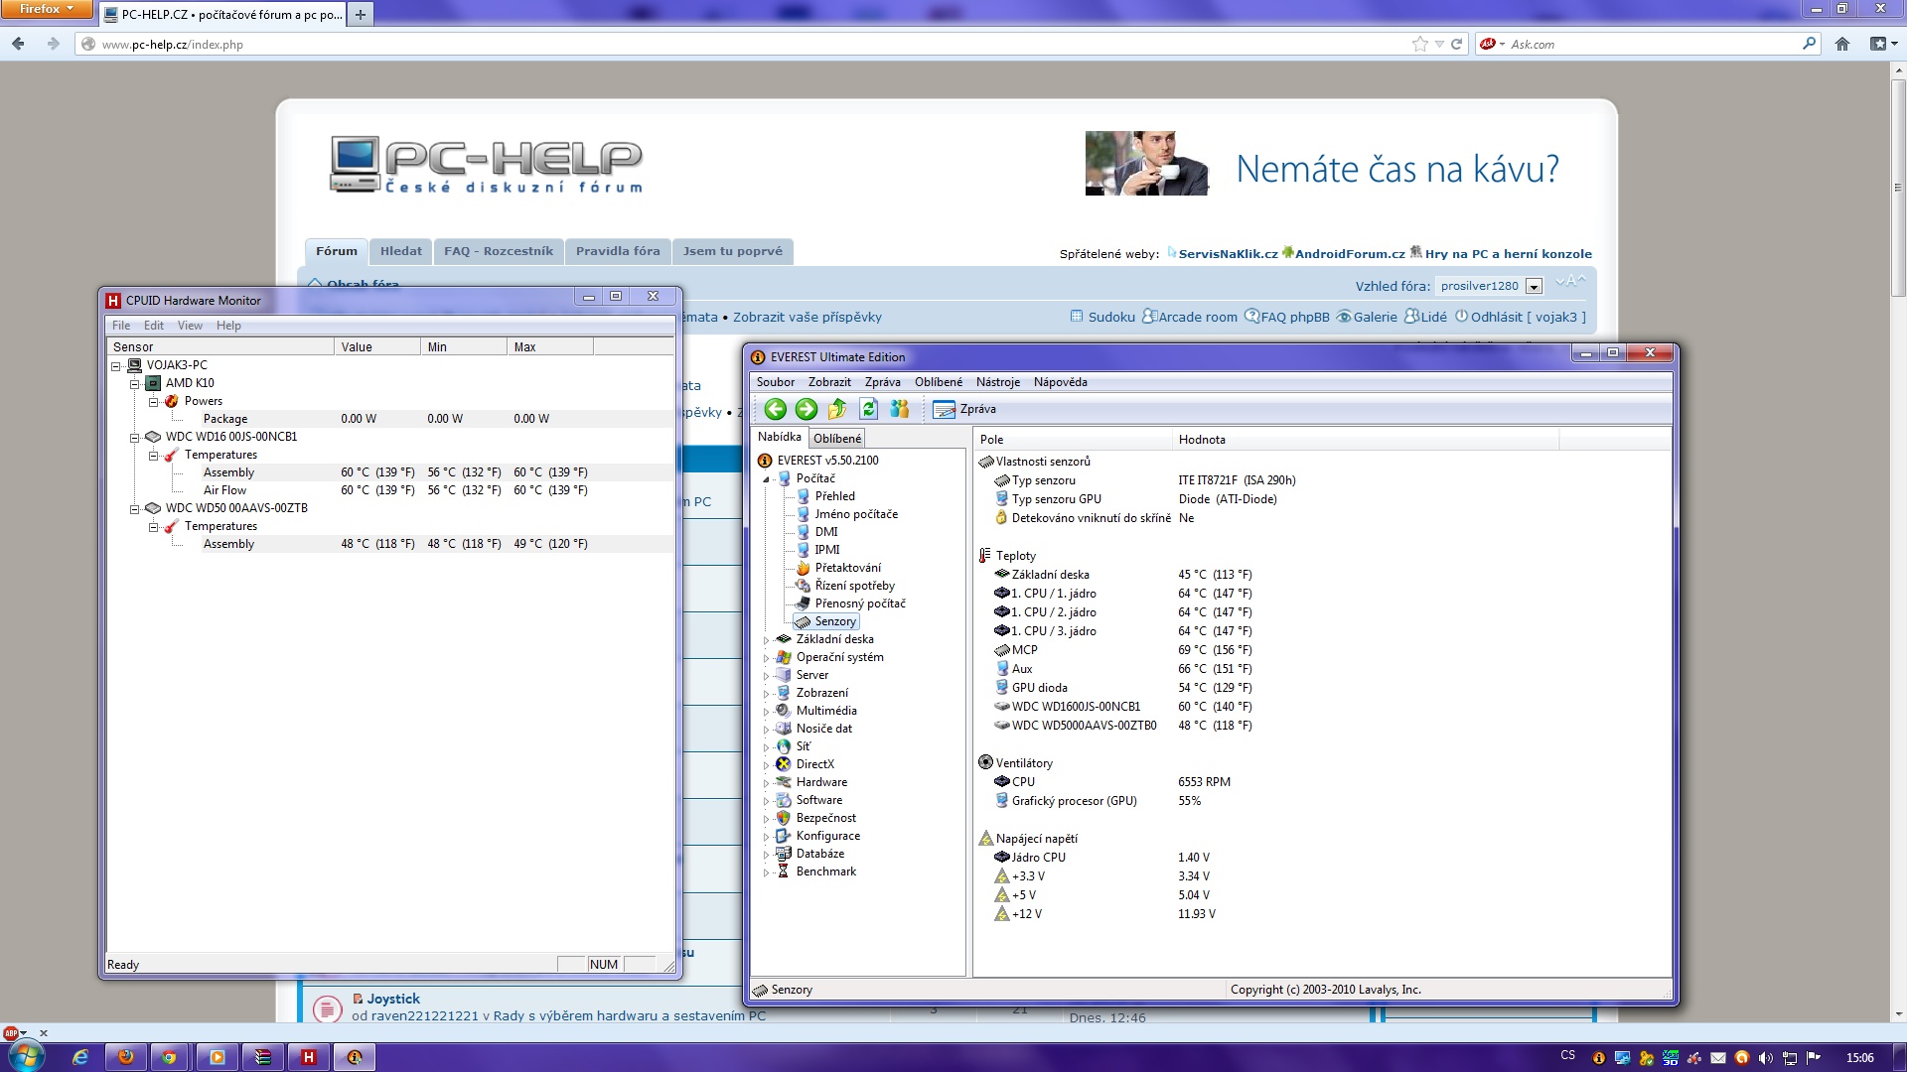Screen dimensions: 1907x1072
Task: Switch to the Oblíbené tab
Action: 837,438
